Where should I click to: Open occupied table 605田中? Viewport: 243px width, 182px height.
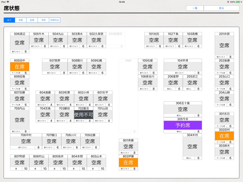[19, 67]
